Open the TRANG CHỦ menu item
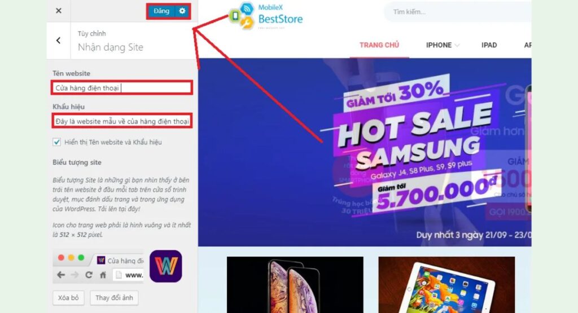 [x=379, y=45]
